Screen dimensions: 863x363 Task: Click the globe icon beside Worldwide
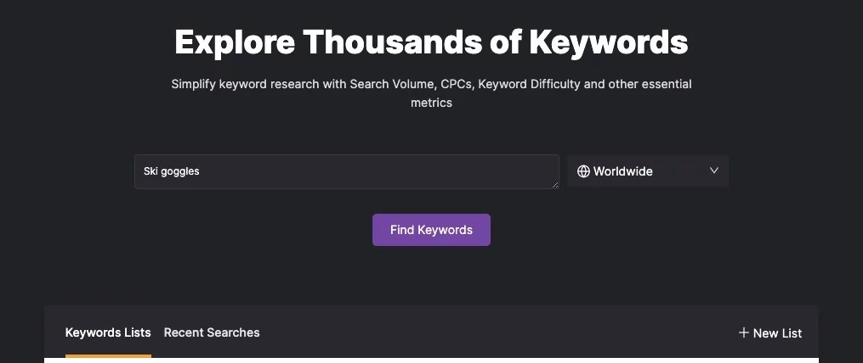(x=583, y=171)
